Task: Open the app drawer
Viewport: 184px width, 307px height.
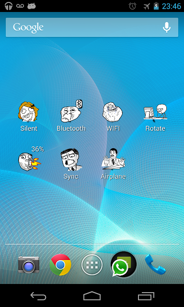Action: tap(92, 265)
